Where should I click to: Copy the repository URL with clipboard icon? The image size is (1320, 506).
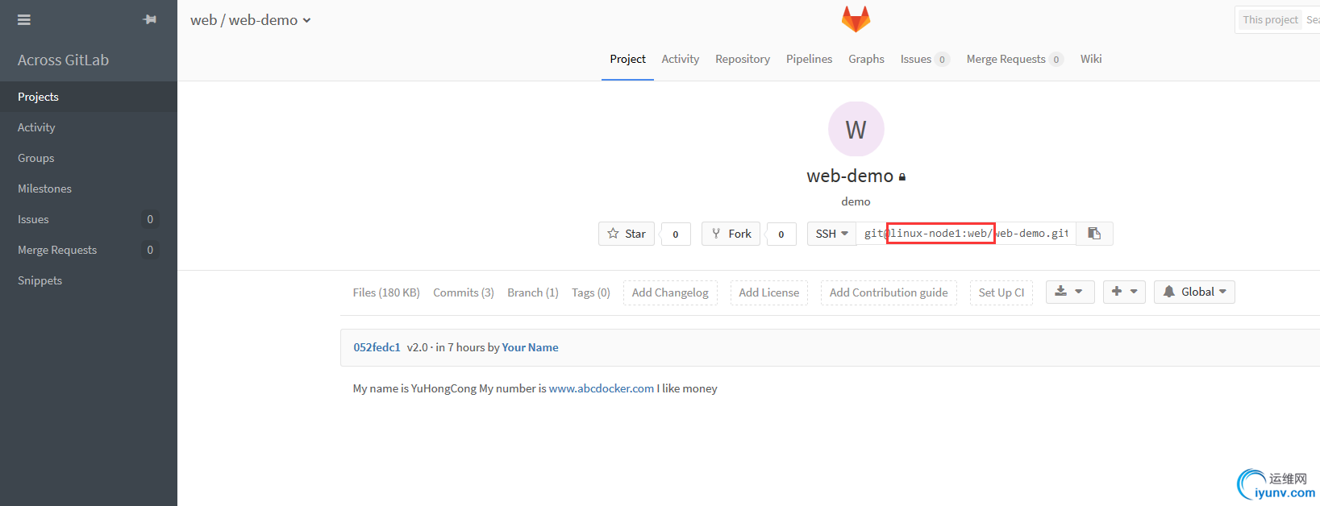[x=1094, y=234]
